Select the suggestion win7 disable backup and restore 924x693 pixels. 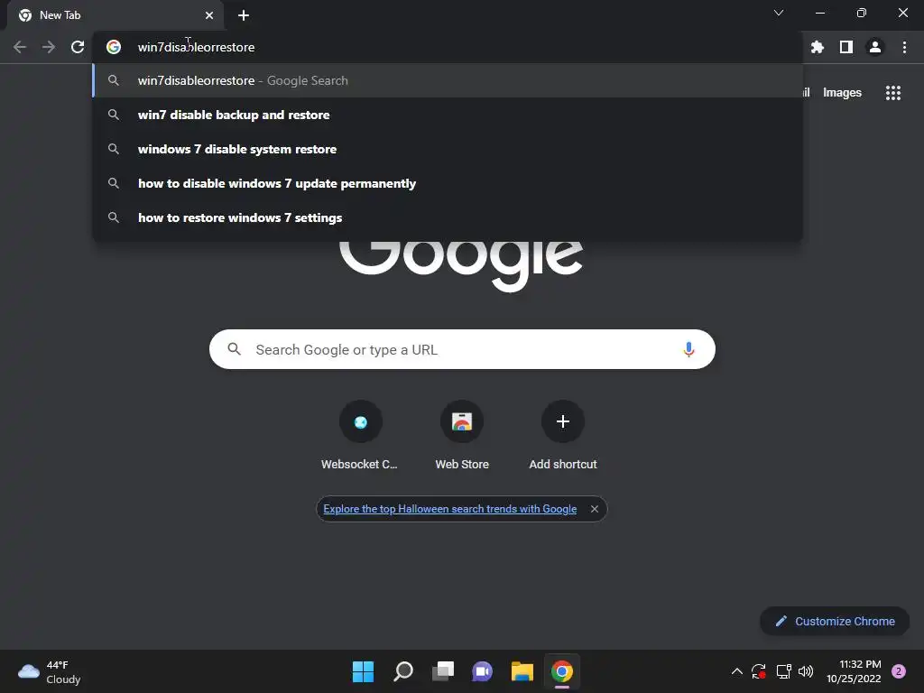coord(448,115)
